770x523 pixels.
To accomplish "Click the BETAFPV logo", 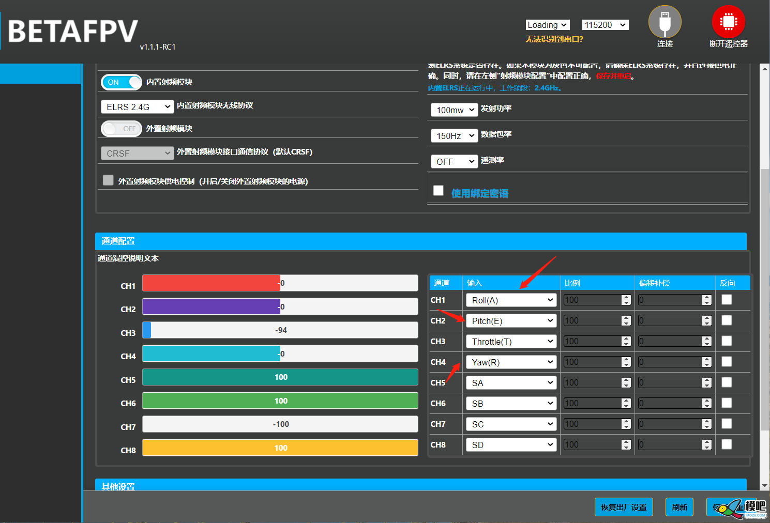I will 72,31.
